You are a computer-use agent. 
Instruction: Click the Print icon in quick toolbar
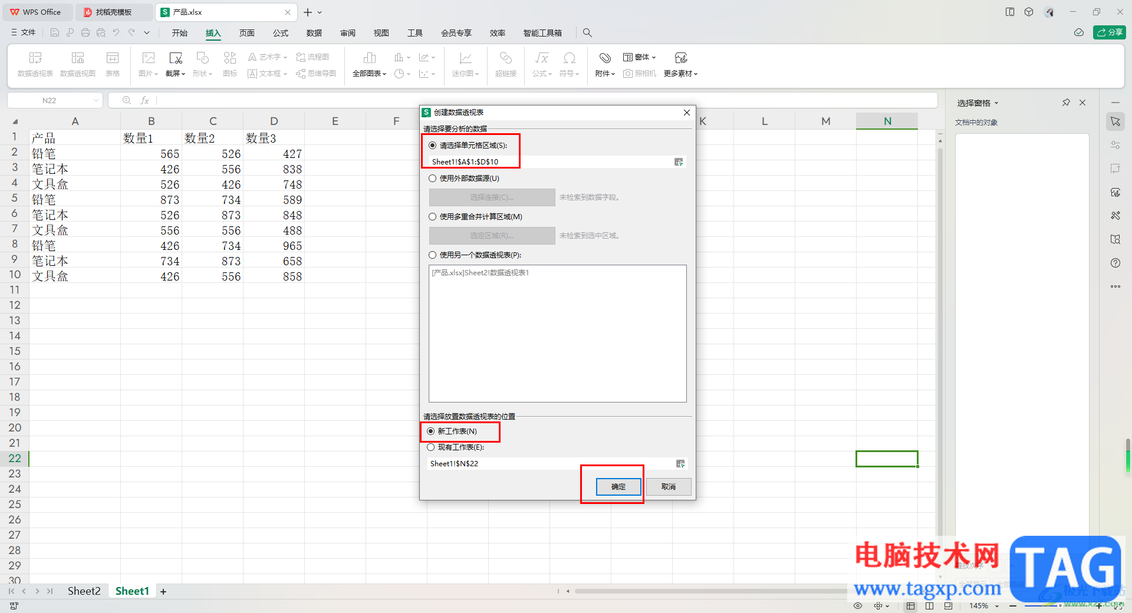click(85, 32)
